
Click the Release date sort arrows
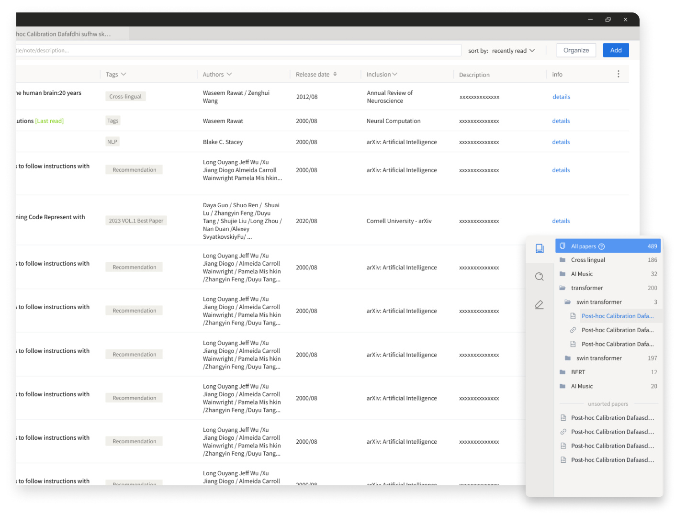pos(335,74)
